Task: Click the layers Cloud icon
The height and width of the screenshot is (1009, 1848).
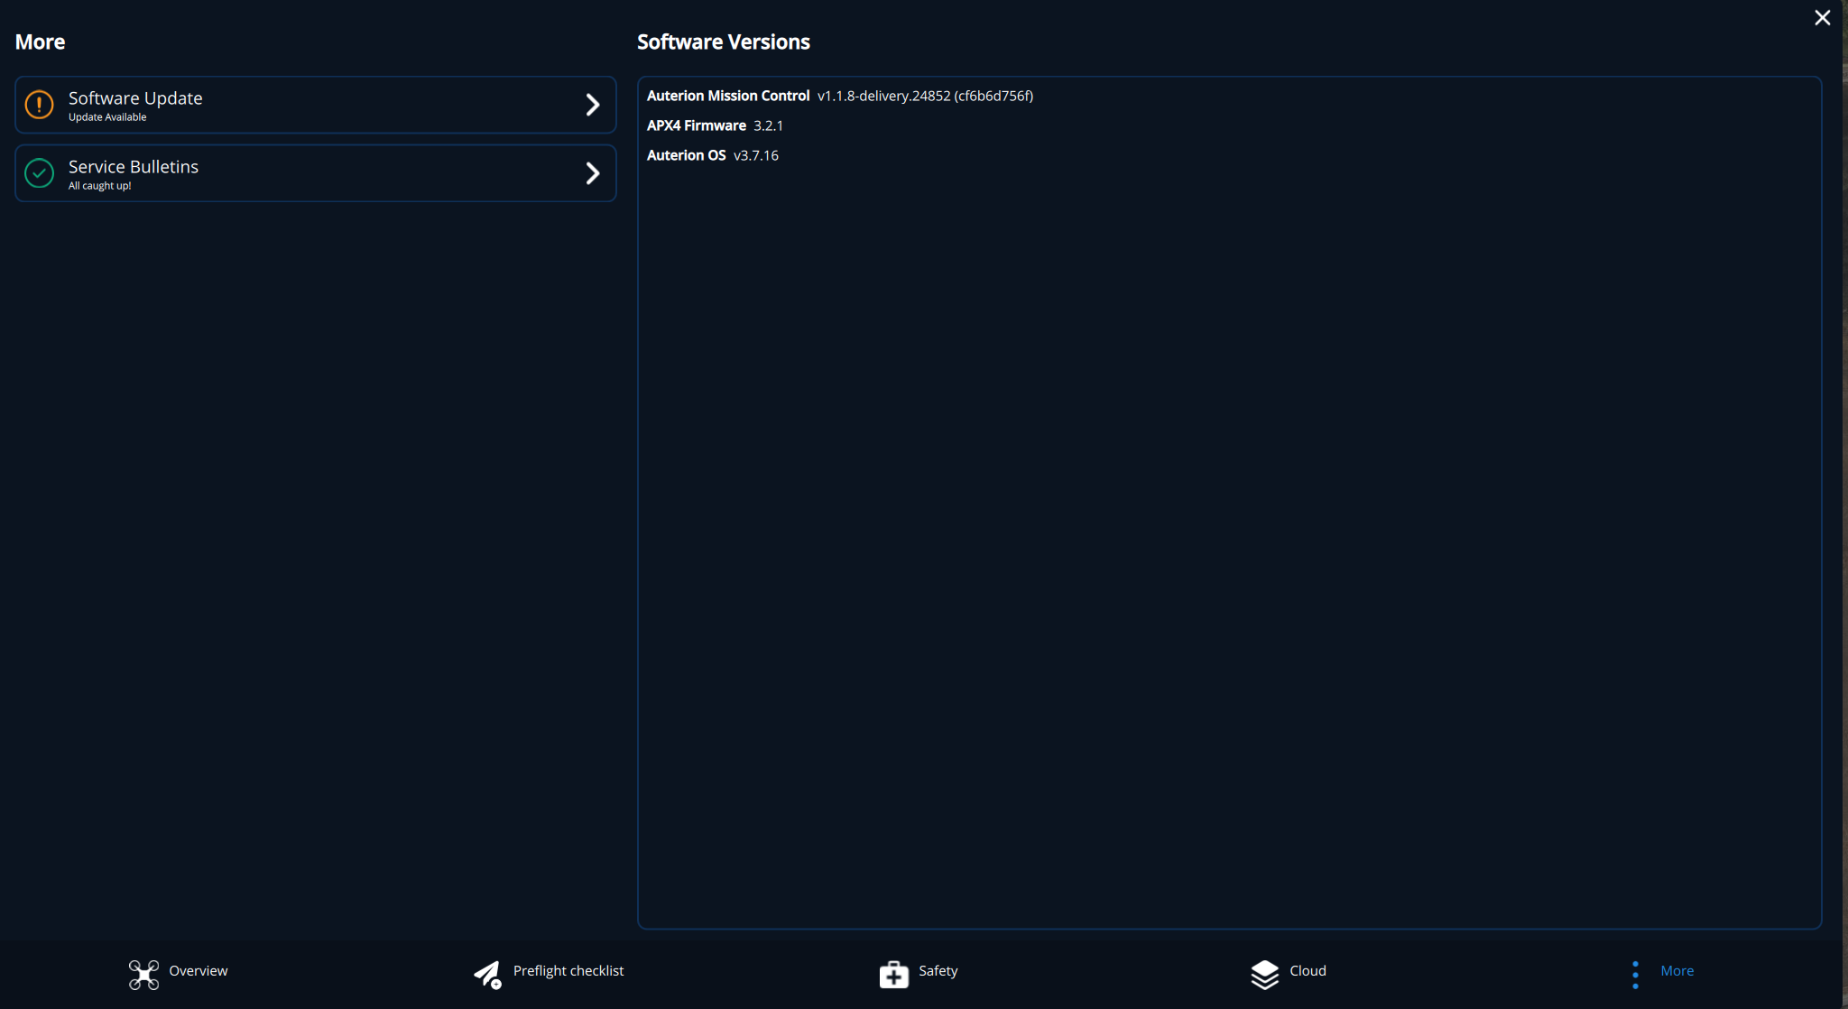Action: pos(1264,975)
